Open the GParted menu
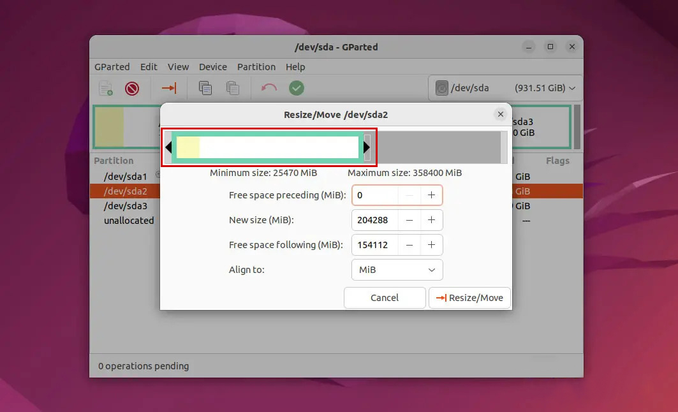 (112, 66)
